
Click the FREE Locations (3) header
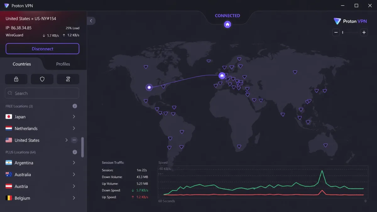pos(19,106)
